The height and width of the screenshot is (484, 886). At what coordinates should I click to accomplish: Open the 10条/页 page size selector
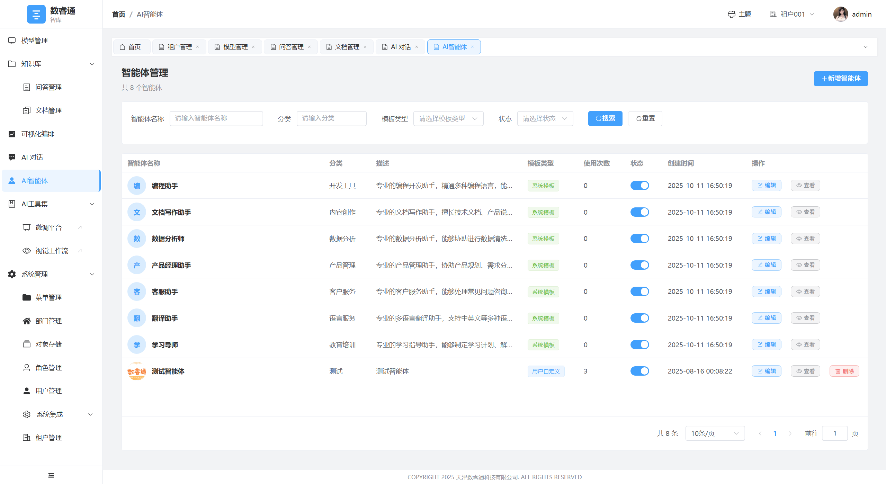tap(715, 433)
